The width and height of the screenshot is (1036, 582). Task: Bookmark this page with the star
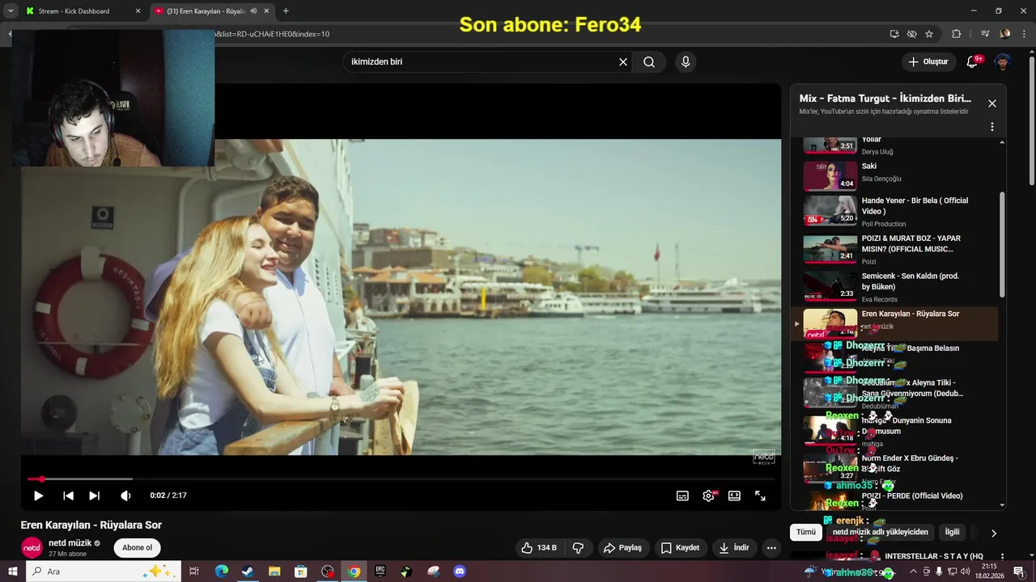929,34
